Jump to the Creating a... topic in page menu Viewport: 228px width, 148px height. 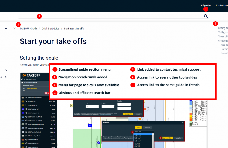coord(223,41)
